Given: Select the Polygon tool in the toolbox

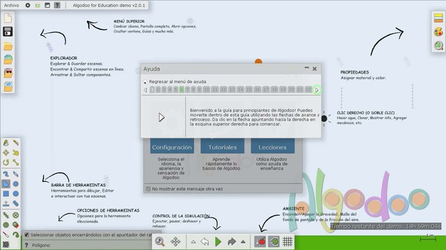Looking at the screenshot, I should coord(6,184).
